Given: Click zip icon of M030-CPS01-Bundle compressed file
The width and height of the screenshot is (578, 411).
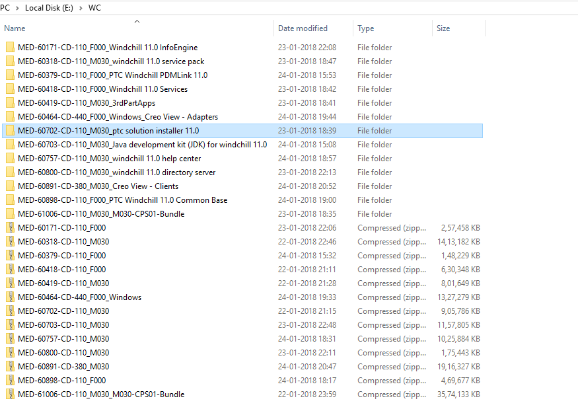Looking at the screenshot, I should pos(11,394).
